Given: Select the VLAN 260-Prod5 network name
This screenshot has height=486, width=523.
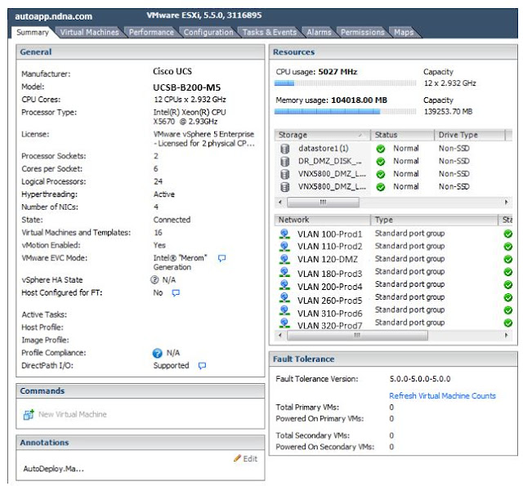Looking at the screenshot, I should pyautogui.click(x=329, y=301).
